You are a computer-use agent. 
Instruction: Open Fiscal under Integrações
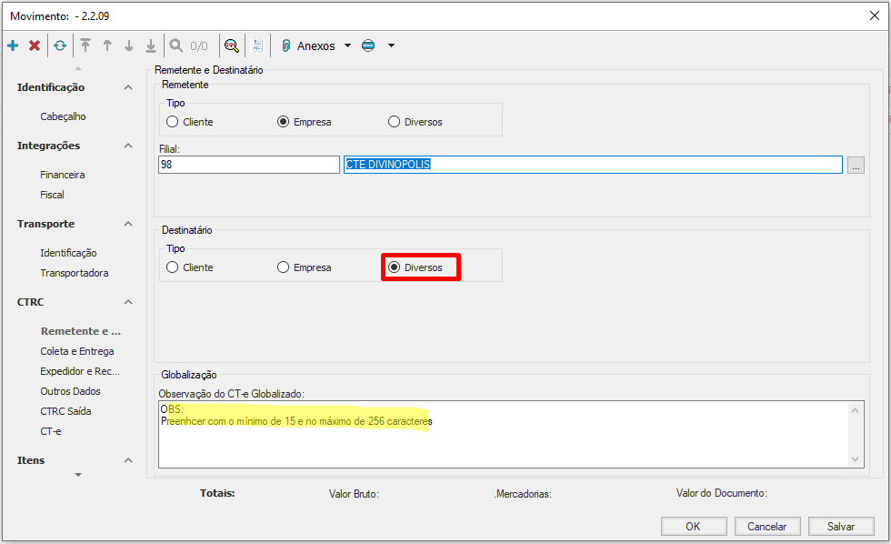point(53,195)
